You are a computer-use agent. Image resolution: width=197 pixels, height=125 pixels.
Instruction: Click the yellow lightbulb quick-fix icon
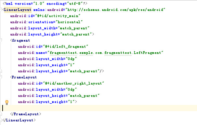pos(7,102)
